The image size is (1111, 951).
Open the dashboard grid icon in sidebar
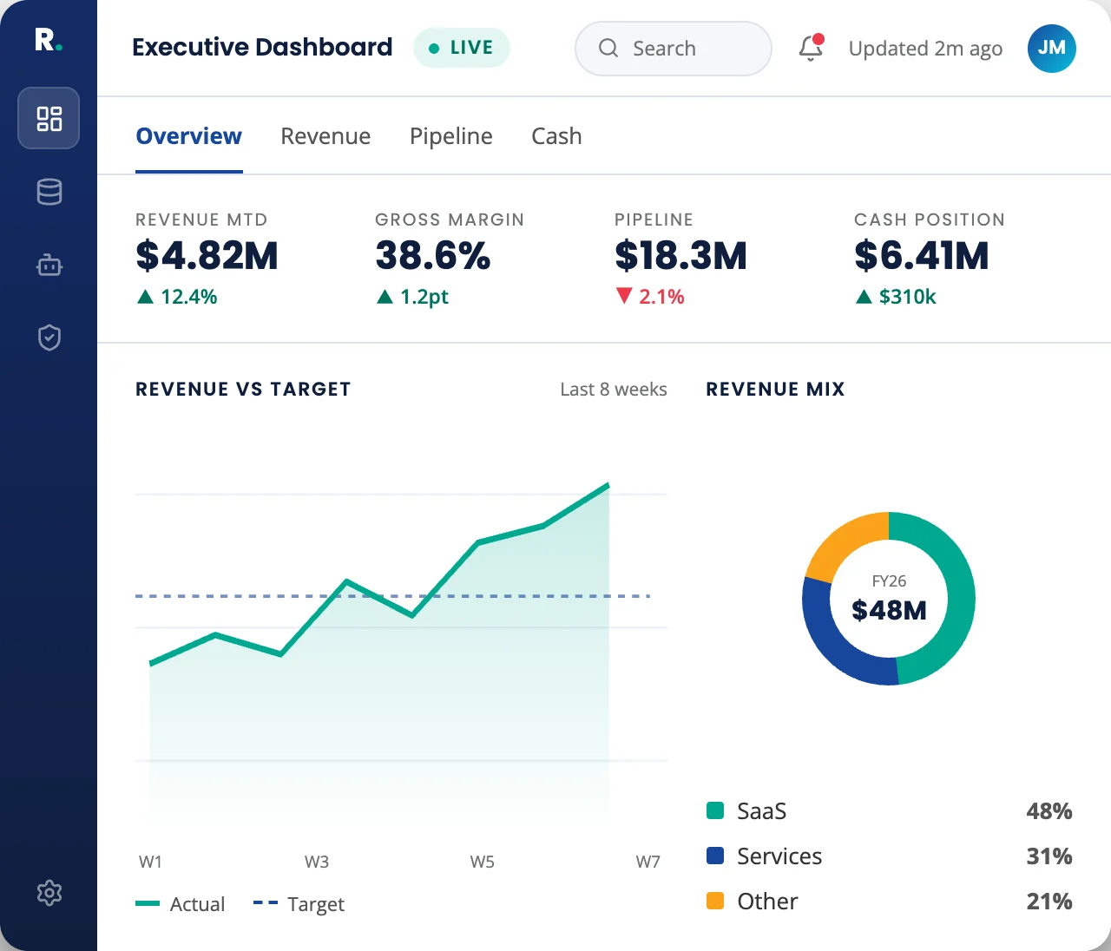click(49, 118)
